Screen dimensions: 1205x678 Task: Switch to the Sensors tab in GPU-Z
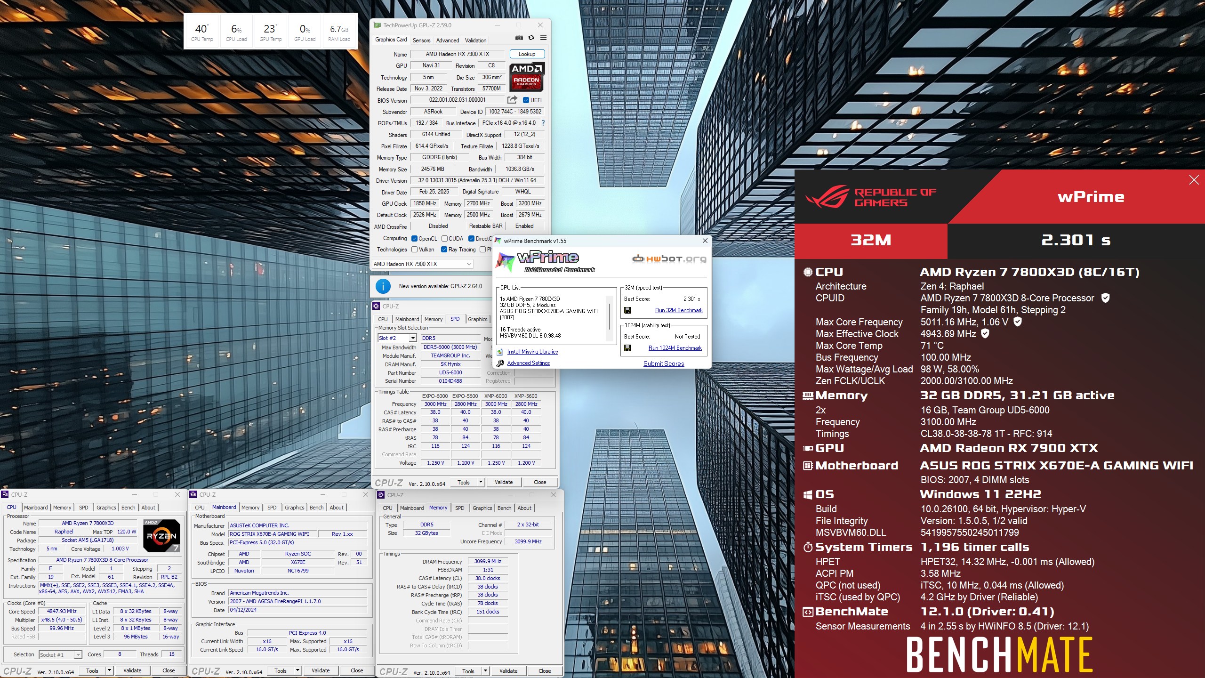tap(421, 40)
